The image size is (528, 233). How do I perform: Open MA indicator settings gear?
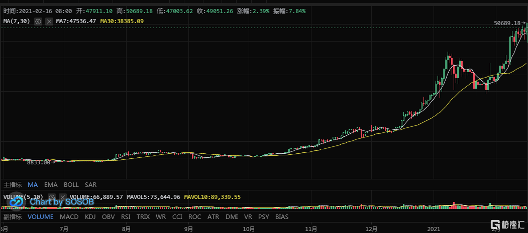click(x=38, y=22)
